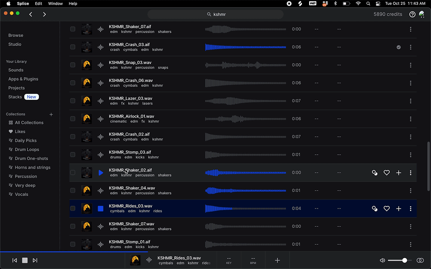This screenshot has width=431, height=269.
Task: Open macOS Control Center icon
Action: pos(378,4)
